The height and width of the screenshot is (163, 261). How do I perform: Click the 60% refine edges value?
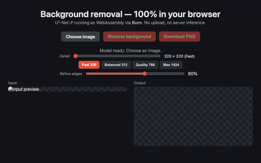pos(193,74)
